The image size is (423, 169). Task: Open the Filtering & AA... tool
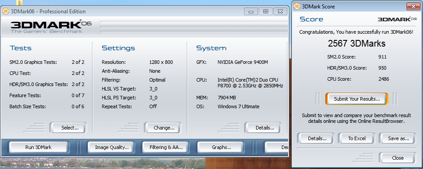point(165,147)
